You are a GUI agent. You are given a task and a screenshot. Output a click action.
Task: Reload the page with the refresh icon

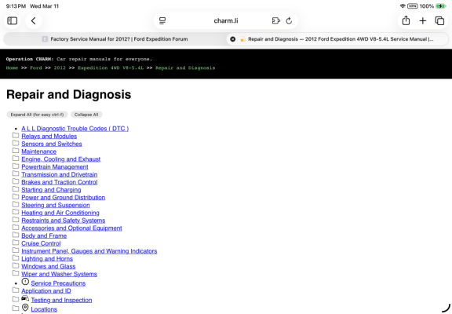(289, 20)
